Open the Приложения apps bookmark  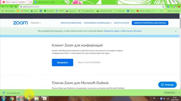[x=8, y=11]
